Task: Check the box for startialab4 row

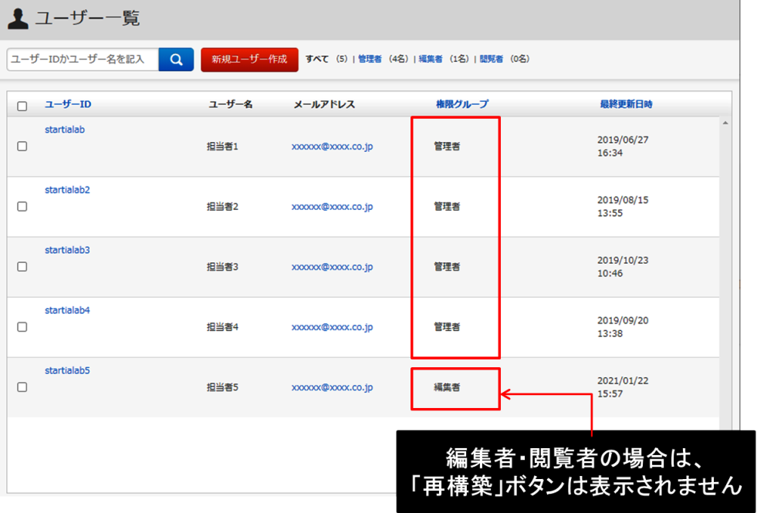Action: pos(22,327)
